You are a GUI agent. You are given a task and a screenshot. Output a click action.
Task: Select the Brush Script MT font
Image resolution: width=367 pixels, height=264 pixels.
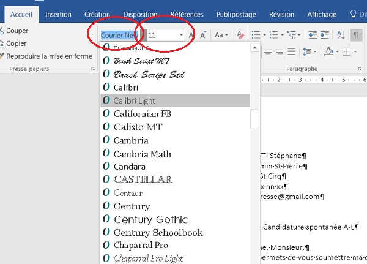pos(176,61)
